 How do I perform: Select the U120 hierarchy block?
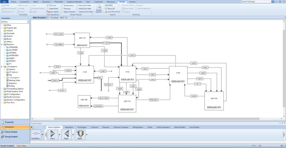(85, 75)
